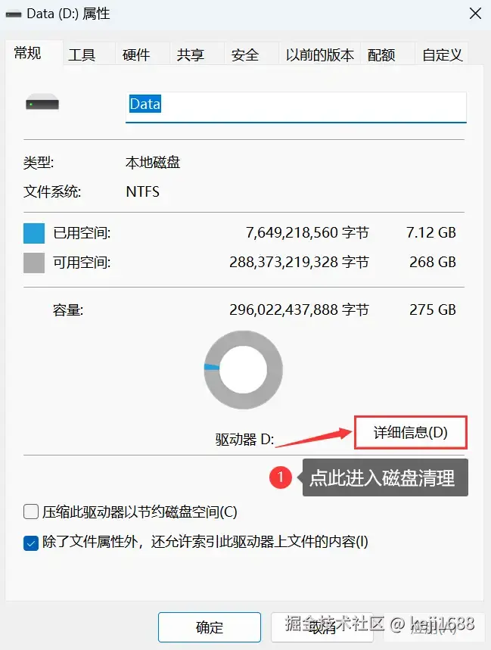
Task: Select the 自定义 tab
Action: pyautogui.click(x=442, y=54)
